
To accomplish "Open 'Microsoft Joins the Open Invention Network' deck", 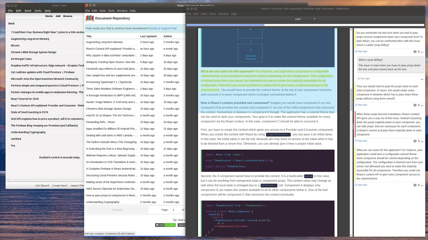I will [44, 79].
